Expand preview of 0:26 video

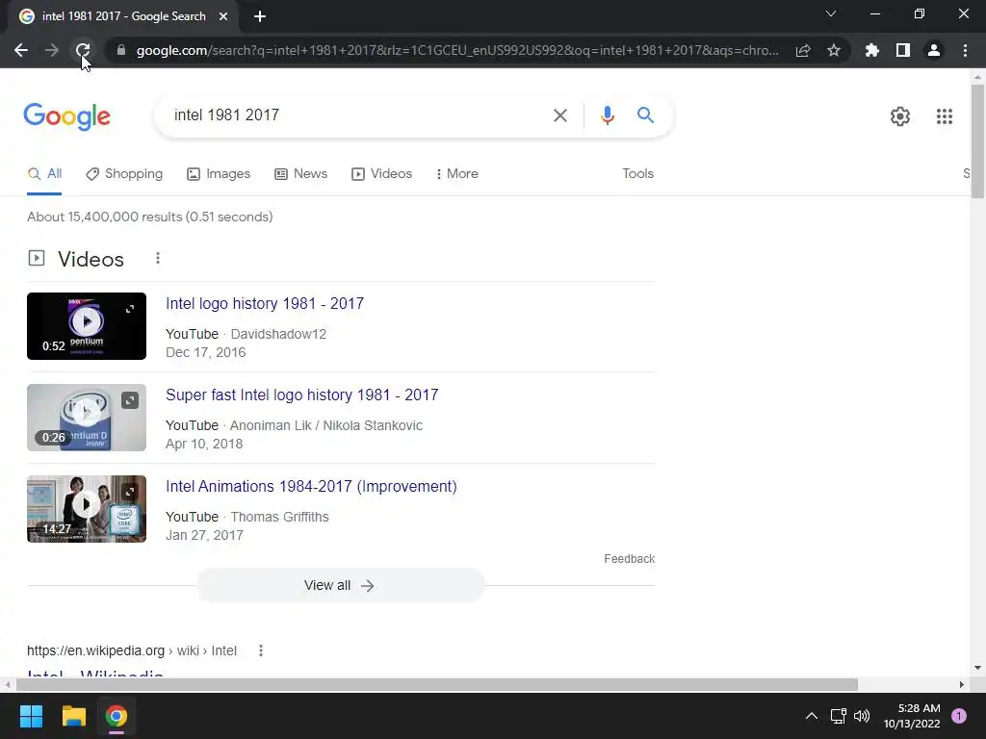coord(130,400)
